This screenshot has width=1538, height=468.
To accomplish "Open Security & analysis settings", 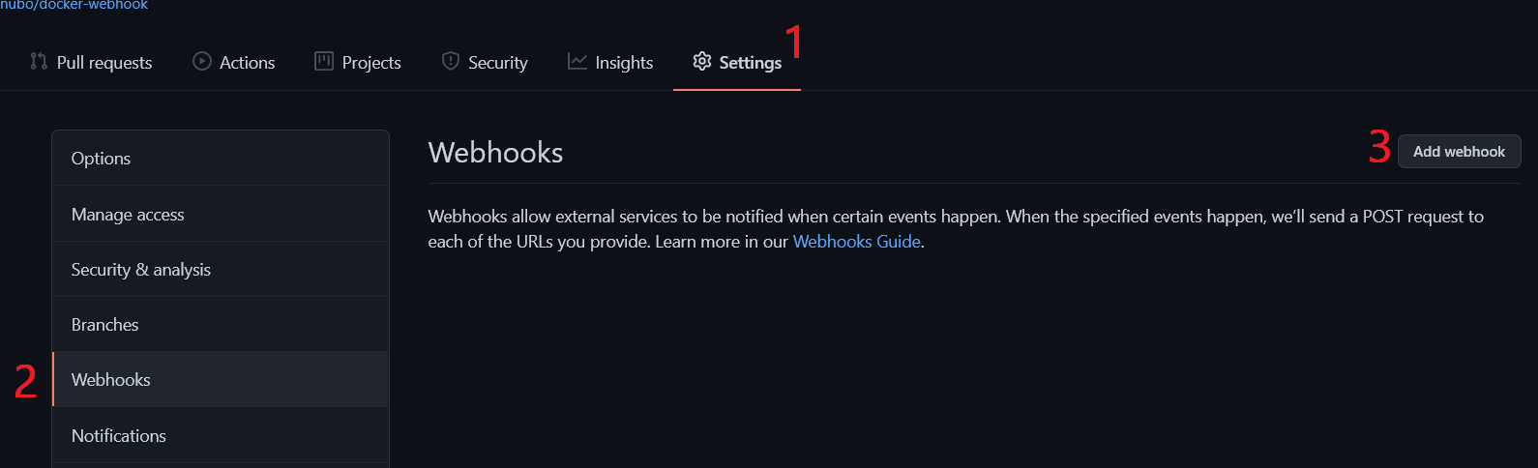I will coord(141,270).
